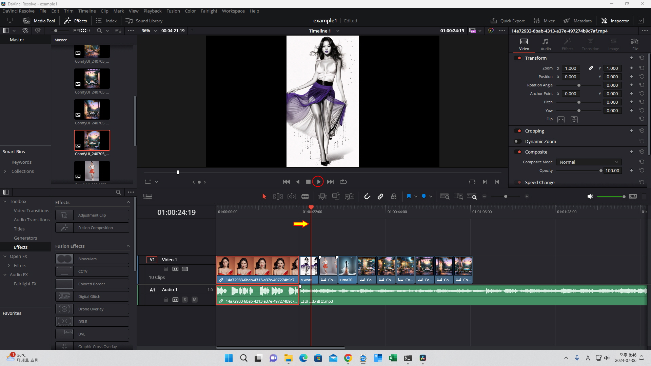Open the Media Pool panel
651x366 pixels.
tap(39, 21)
